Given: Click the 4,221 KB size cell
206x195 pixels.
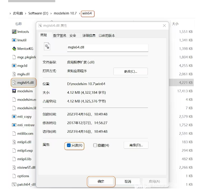Looking at the screenshot, I should tap(186, 83).
